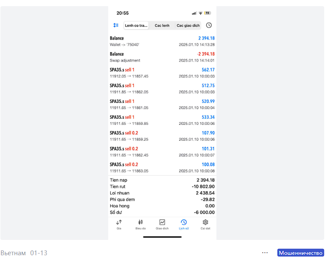The height and width of the screenshot is (264, 329).
Task: Open the Cai dat settings gear
Action: [x=205, y=224]
